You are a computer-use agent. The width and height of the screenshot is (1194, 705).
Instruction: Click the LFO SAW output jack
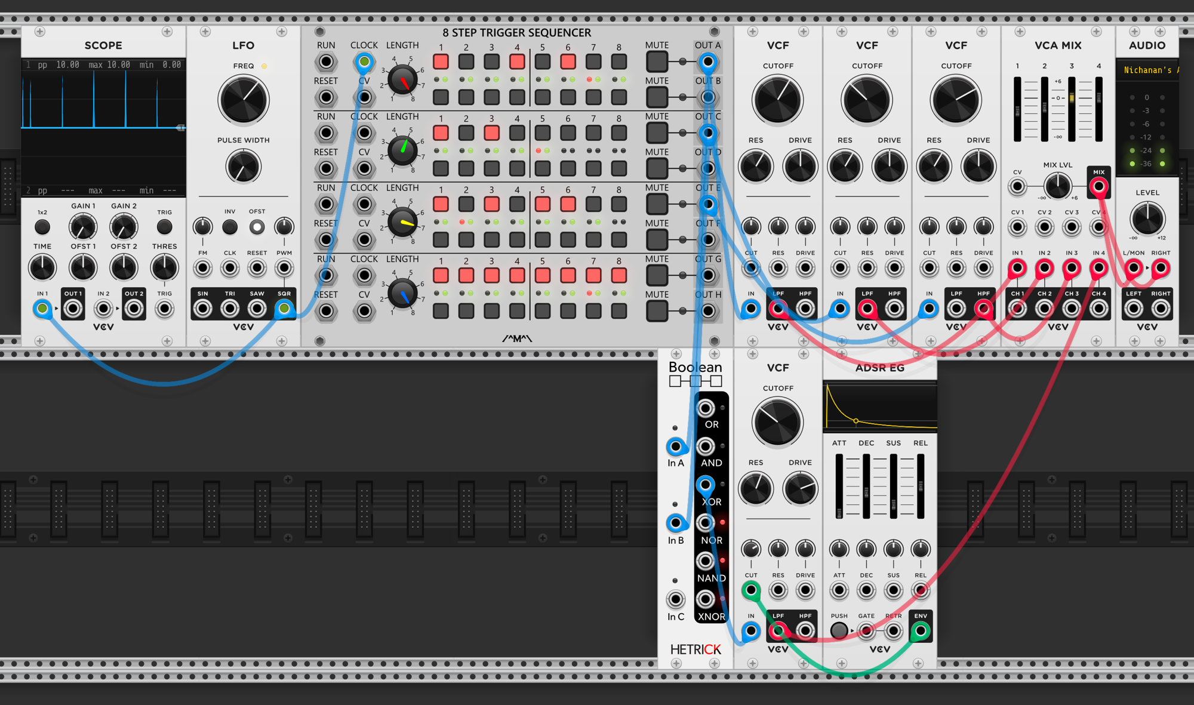tap(257, 309)
